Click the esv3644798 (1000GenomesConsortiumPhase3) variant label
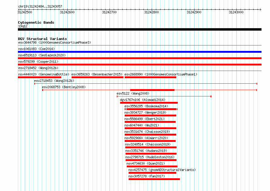Image resolution: width=270 pixels, height=191 pixels. [x=55, y=42]
